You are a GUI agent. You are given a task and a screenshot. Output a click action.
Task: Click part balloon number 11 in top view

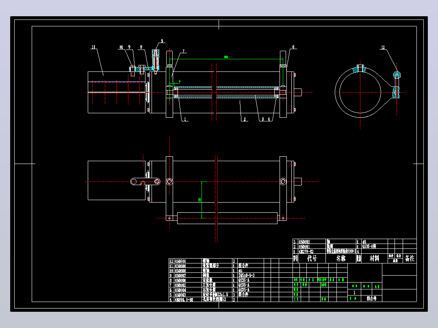[x=93, y=47]
